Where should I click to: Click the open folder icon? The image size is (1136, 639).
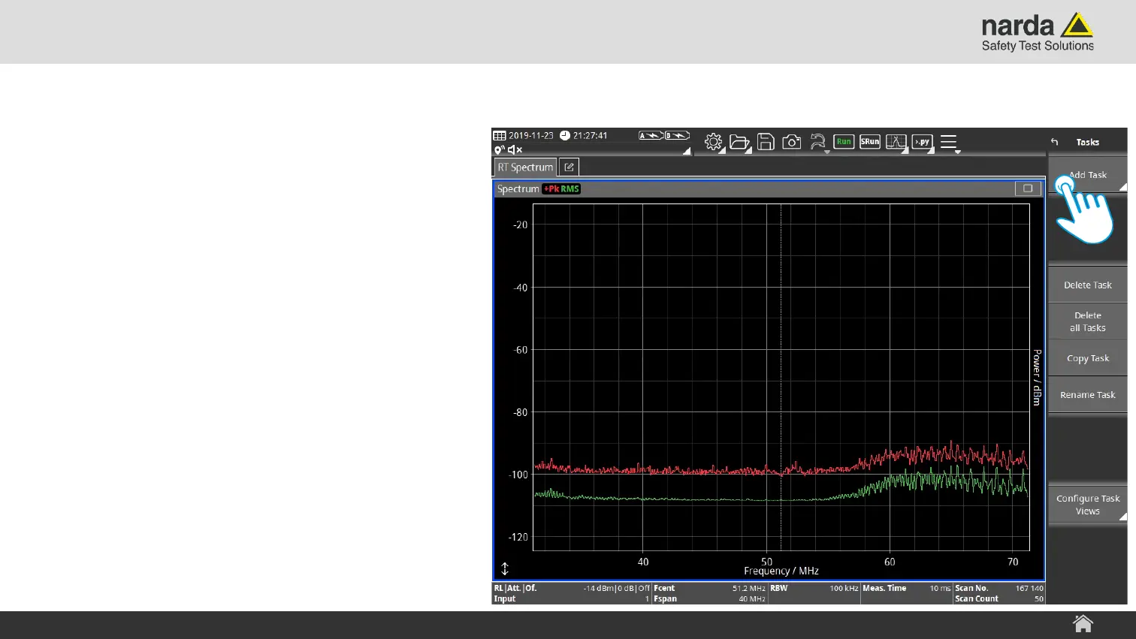(739, 142)
